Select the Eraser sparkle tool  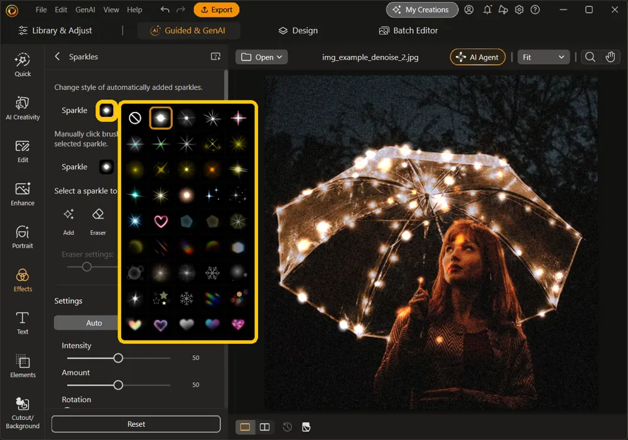(x=98, y=221)
